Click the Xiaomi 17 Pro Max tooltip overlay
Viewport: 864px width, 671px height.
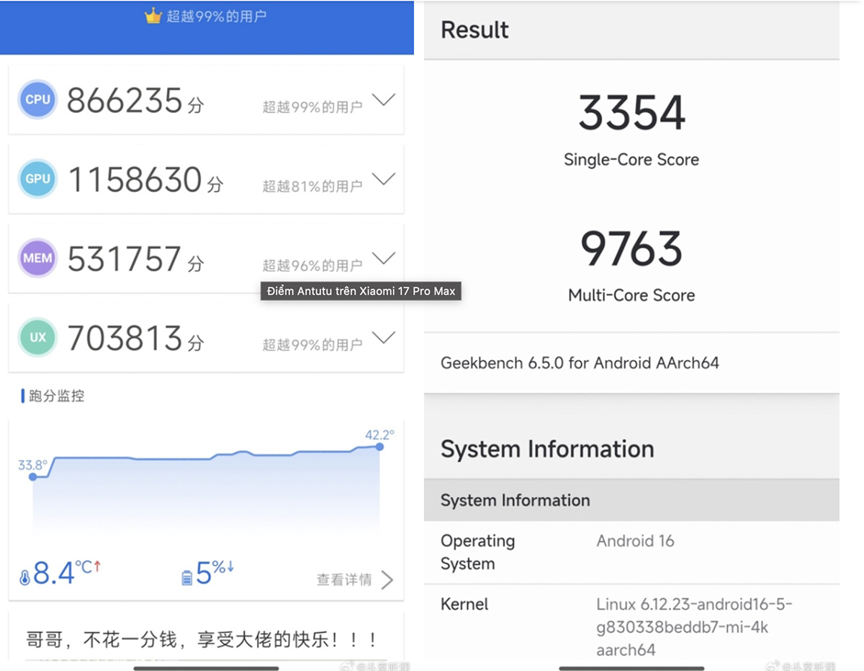coord(360,291)
